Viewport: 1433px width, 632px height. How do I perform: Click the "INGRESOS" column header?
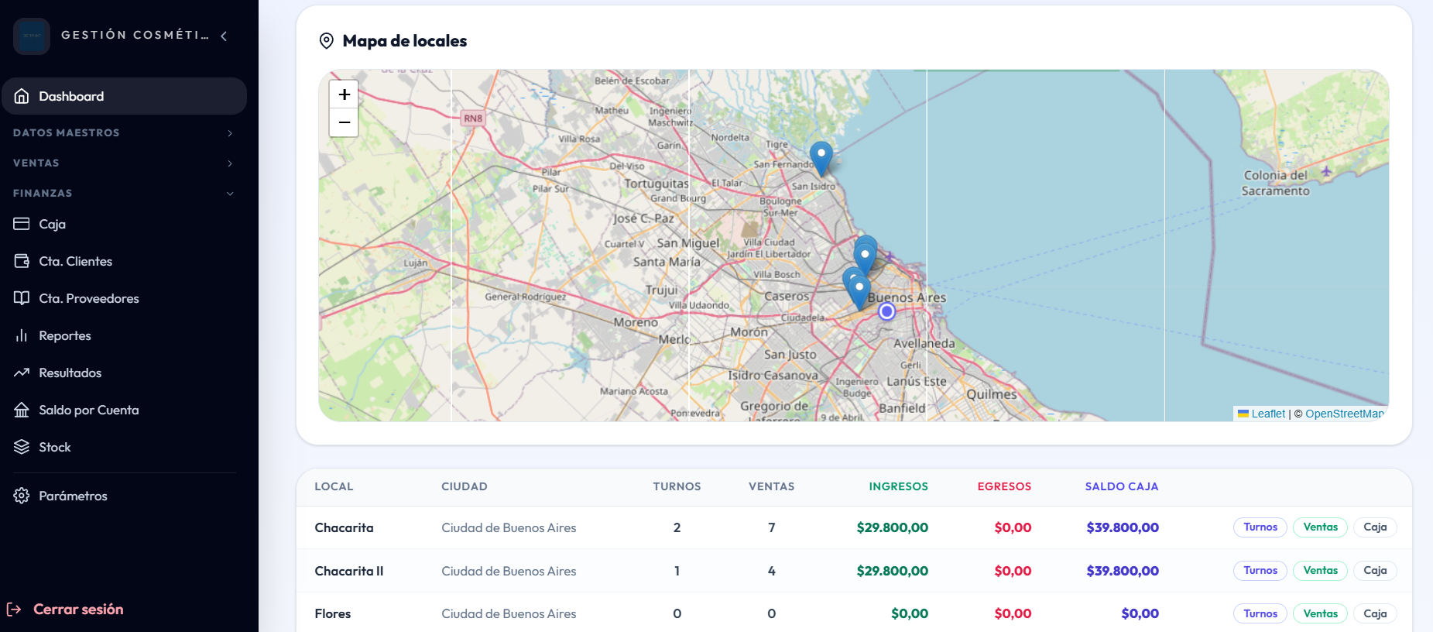898,486
